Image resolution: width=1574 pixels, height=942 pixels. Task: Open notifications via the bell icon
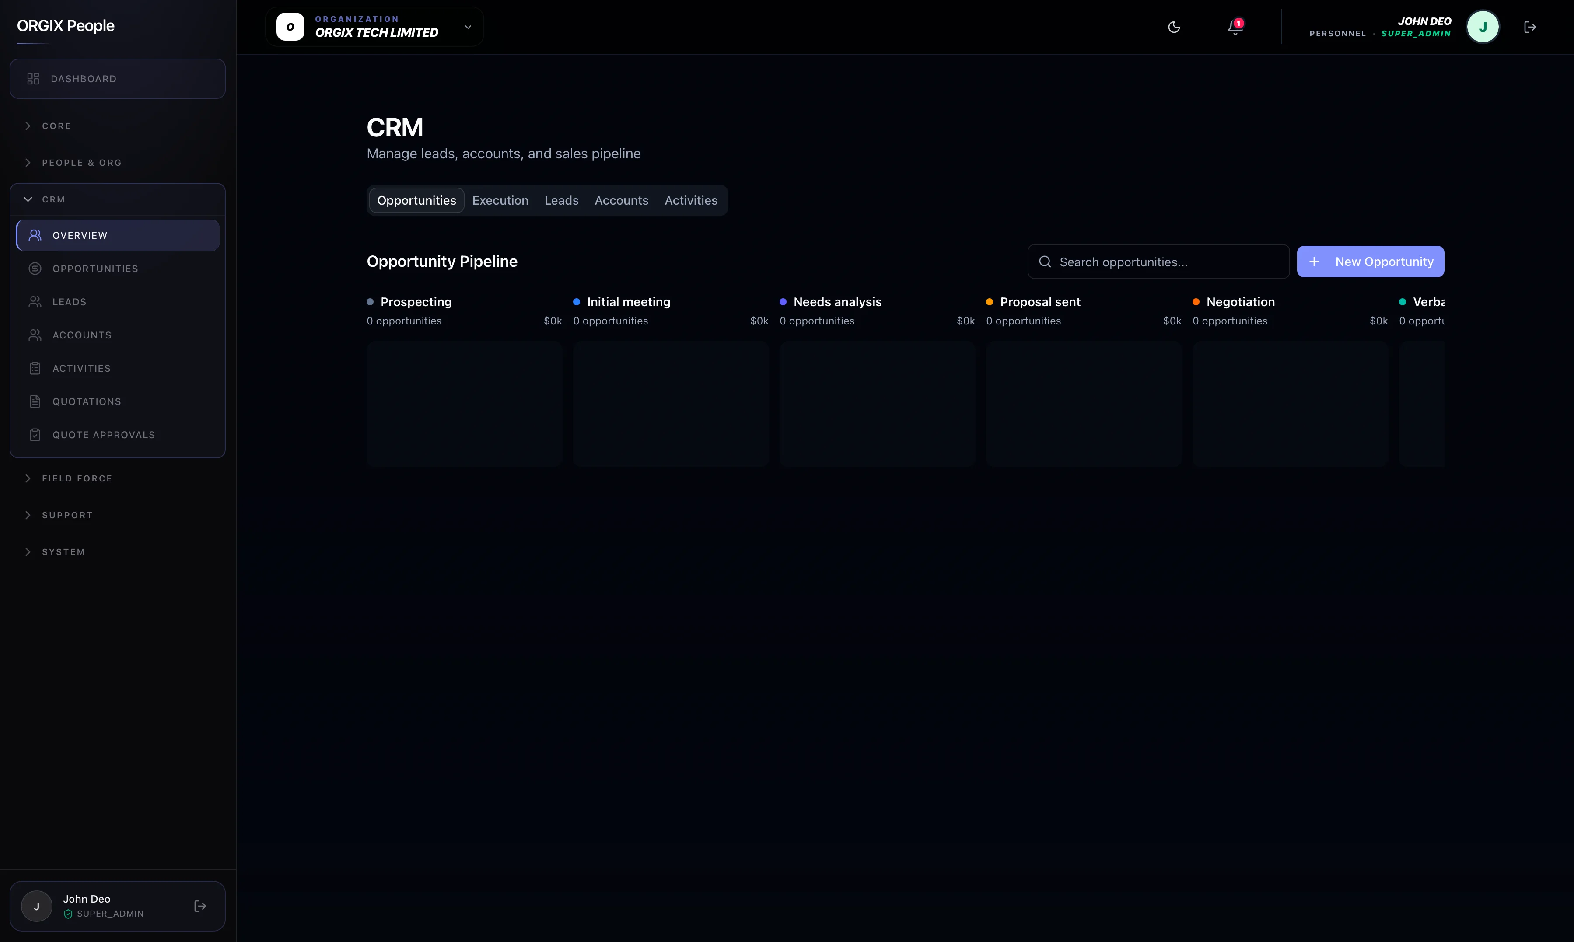pos(1235,27)
